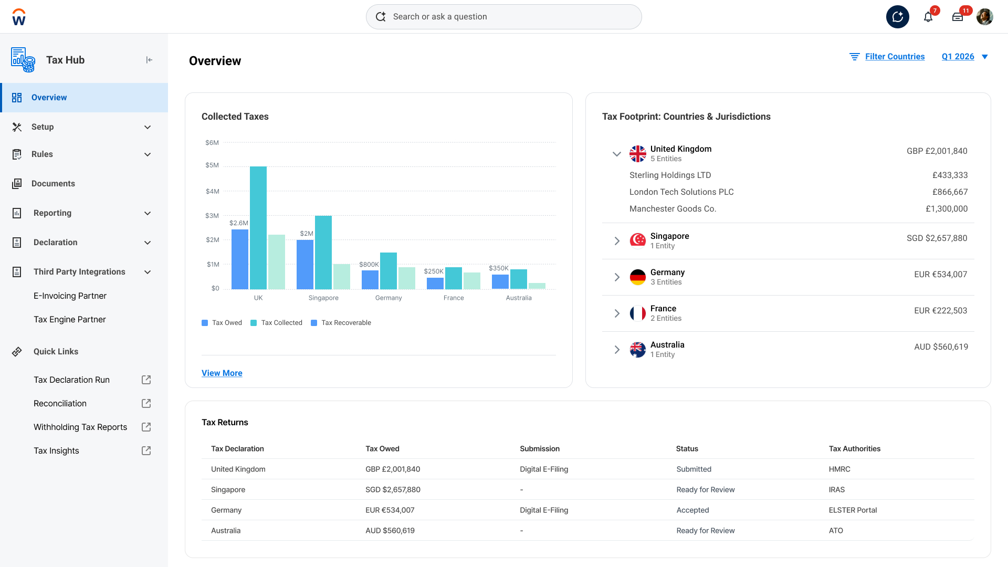Click the View More link

pos(222,373)
